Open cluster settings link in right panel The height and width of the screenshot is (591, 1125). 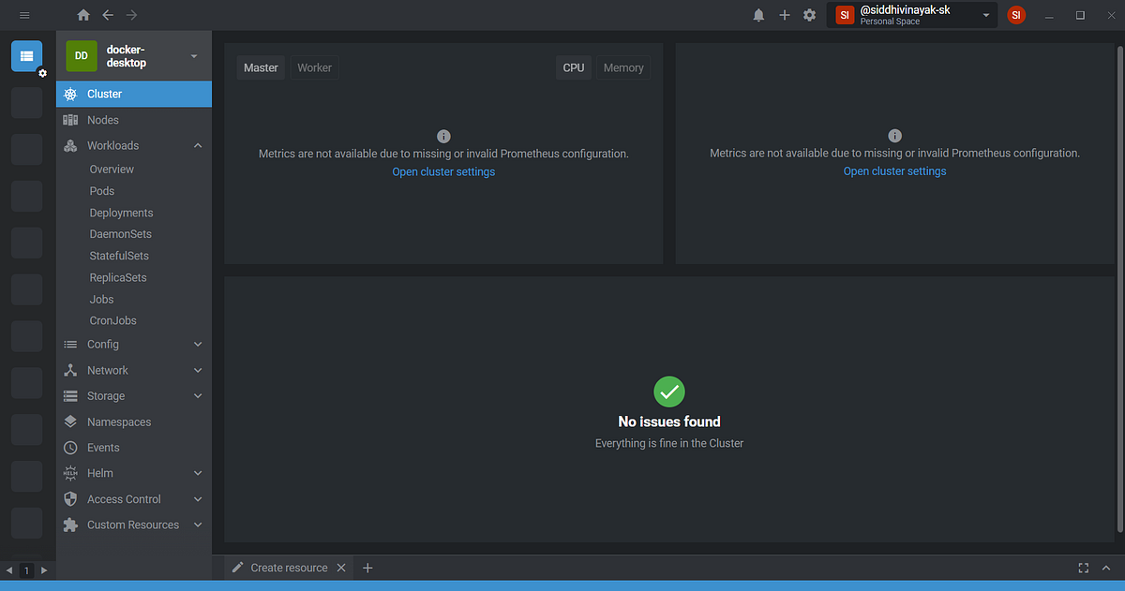pos(895,171)
